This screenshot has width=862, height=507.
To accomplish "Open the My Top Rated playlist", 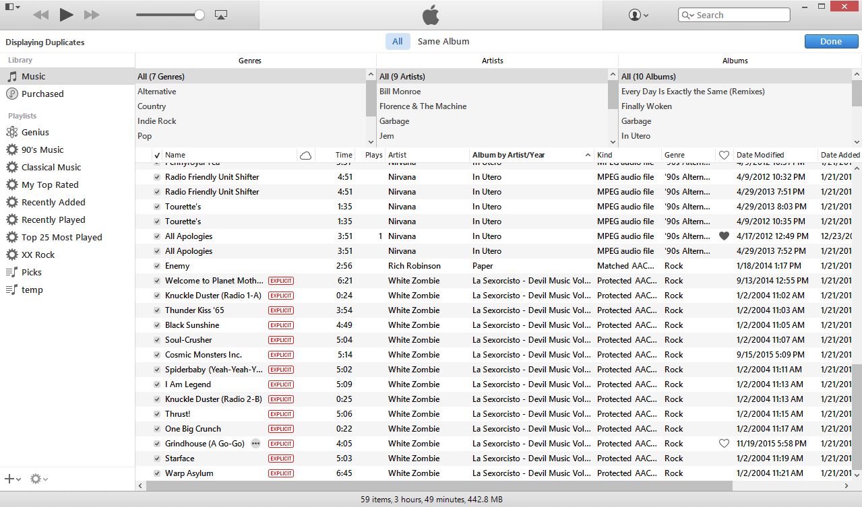I will [x=67, y=185].
